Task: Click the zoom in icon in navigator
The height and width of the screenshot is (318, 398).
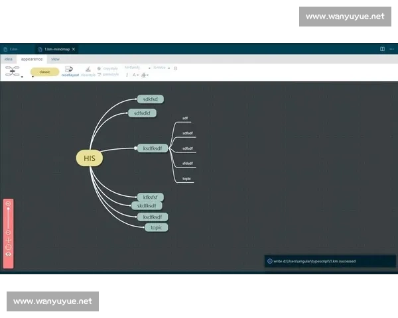Action: [x=8, y=203]
